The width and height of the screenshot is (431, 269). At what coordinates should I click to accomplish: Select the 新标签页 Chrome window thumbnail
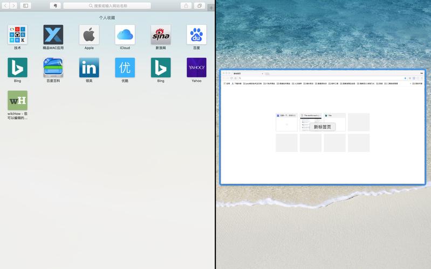point(323,127)
